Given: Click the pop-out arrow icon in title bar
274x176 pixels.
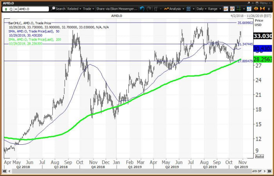Looking at the screenshot, I should 249,3.
